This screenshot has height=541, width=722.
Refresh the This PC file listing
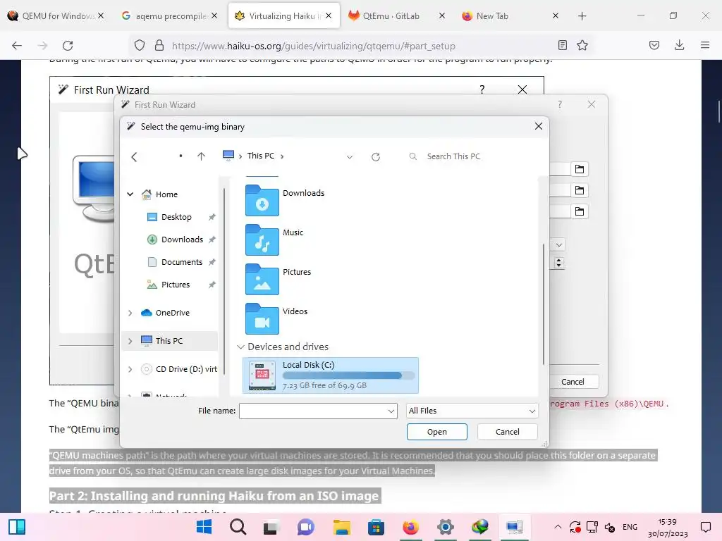pyautogui.click(x=376, y=157)
